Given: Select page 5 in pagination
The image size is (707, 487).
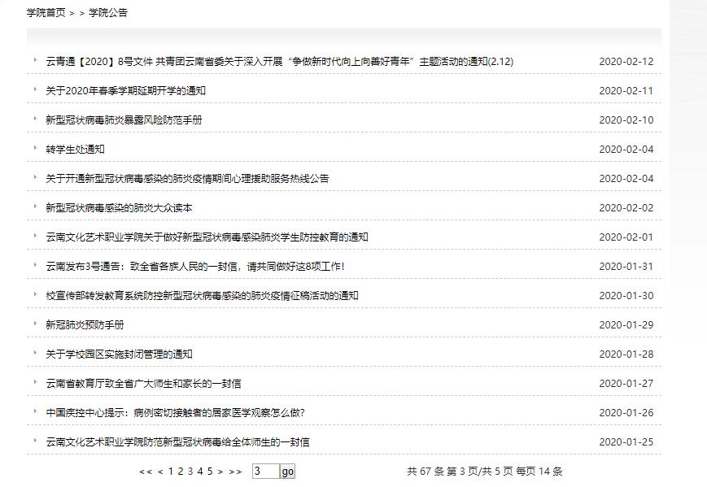Looking at the screenshot, I should click(210, 472).
